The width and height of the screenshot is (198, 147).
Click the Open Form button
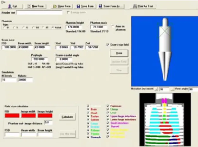tap(62, 6)
